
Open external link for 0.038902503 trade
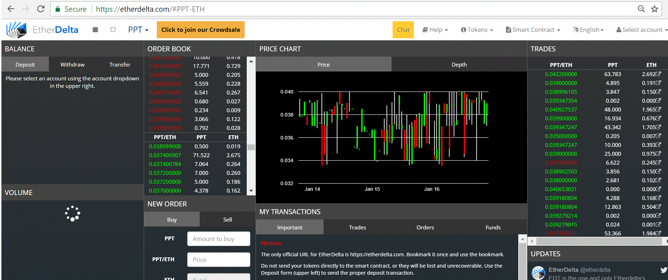click(658, 171)
